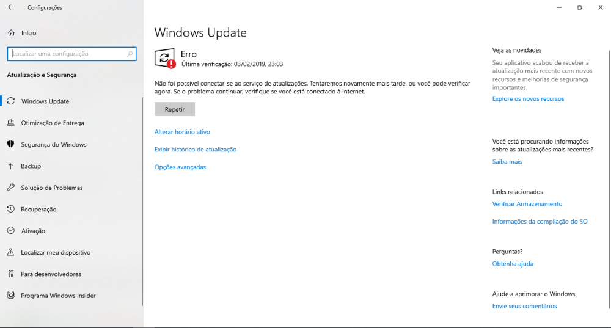Click Explore os novos recursos link

(528, 99)
